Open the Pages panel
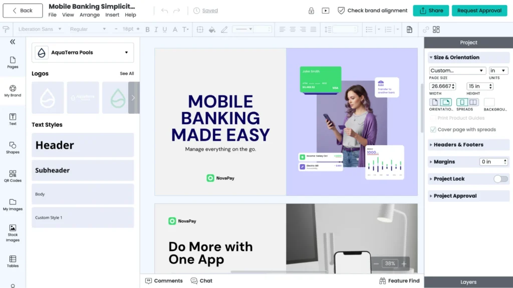This screenshot has height=288, width=513. 13,62
